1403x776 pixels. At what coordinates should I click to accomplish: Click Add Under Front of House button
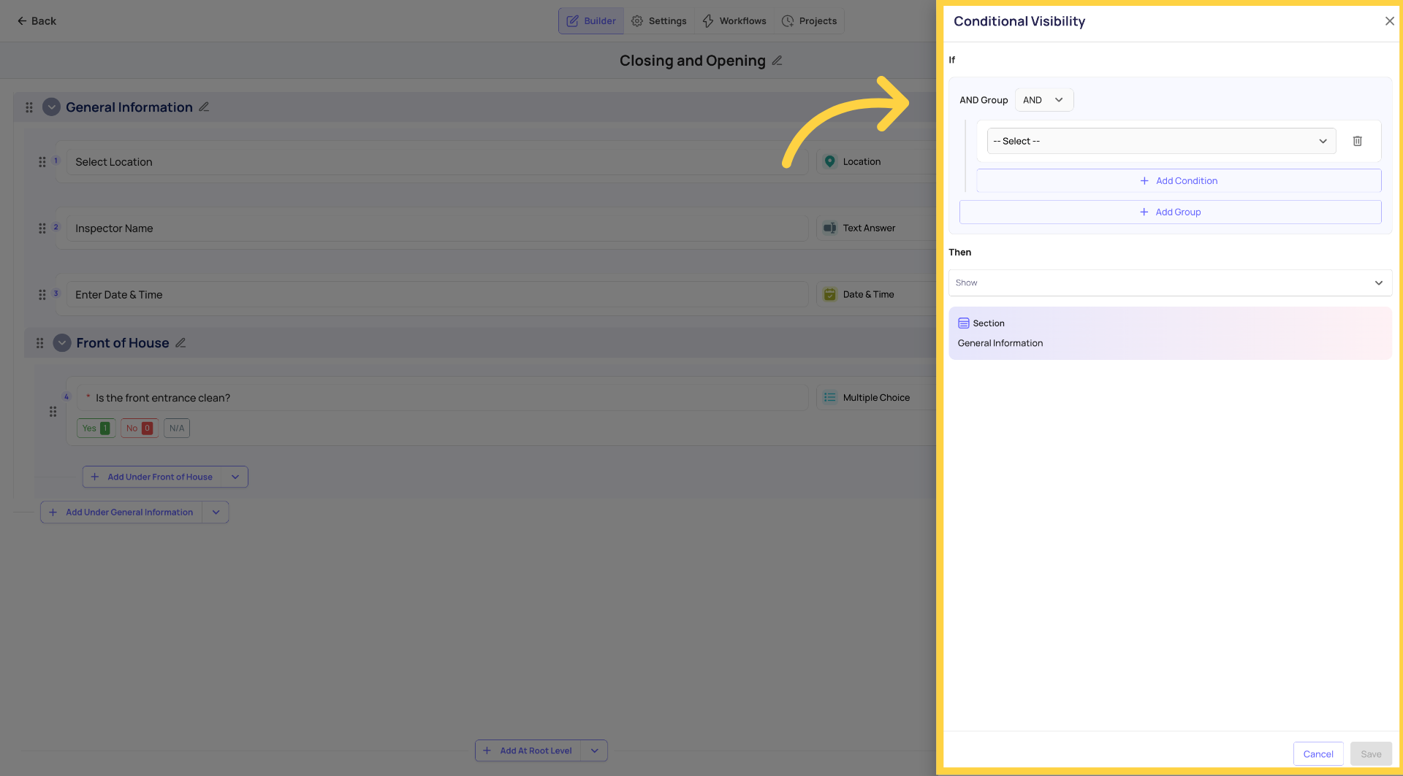152,477
